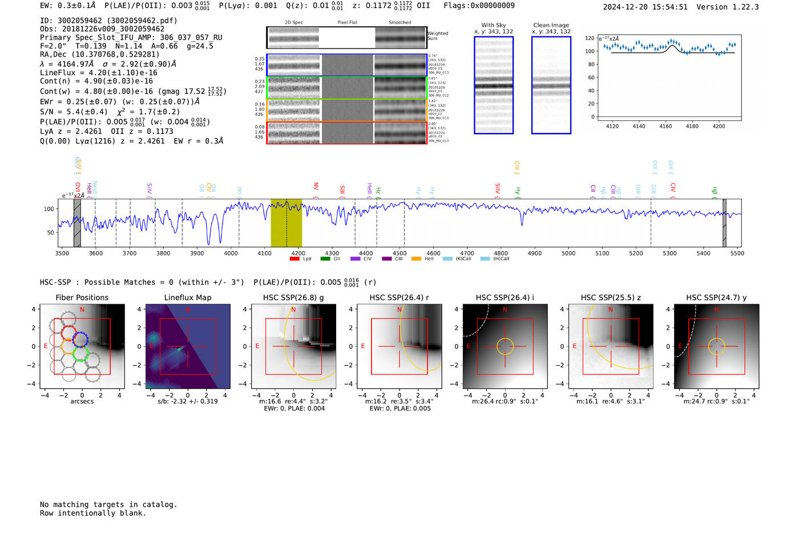
Task: Click the 'No matching targets in catalog.' message
Action: tap(108, 505)
